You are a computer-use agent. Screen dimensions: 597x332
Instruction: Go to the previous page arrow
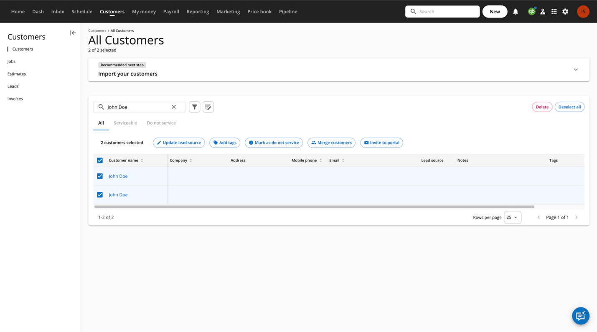[x=539, y=217]
